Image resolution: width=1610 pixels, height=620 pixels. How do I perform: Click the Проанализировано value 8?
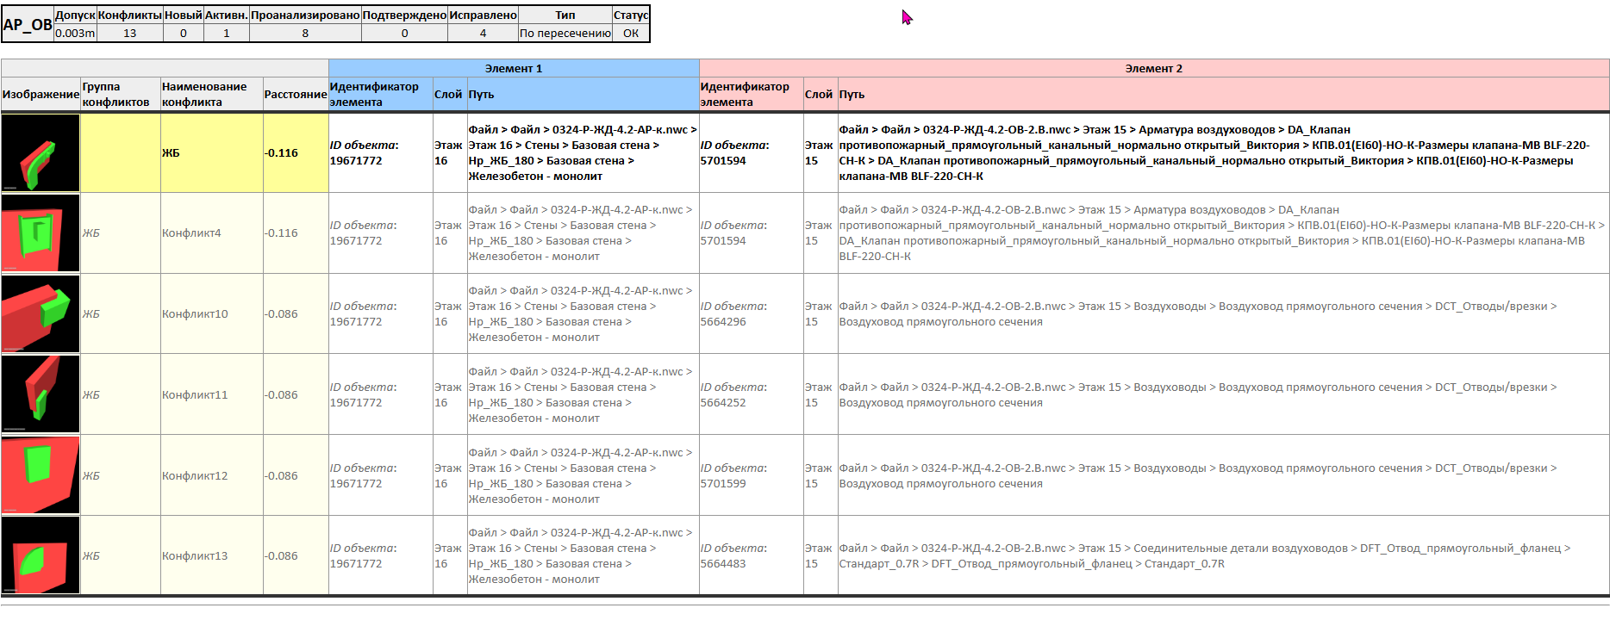tap(305, 33)
